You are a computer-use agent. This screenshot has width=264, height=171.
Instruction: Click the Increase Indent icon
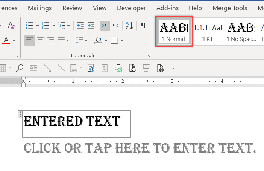pyautogui.click(x=91, y=26)
